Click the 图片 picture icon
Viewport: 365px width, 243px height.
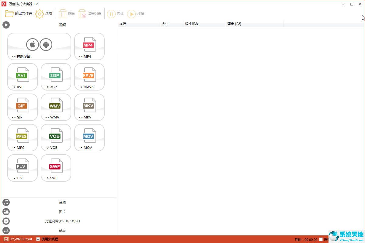[6, 212]
